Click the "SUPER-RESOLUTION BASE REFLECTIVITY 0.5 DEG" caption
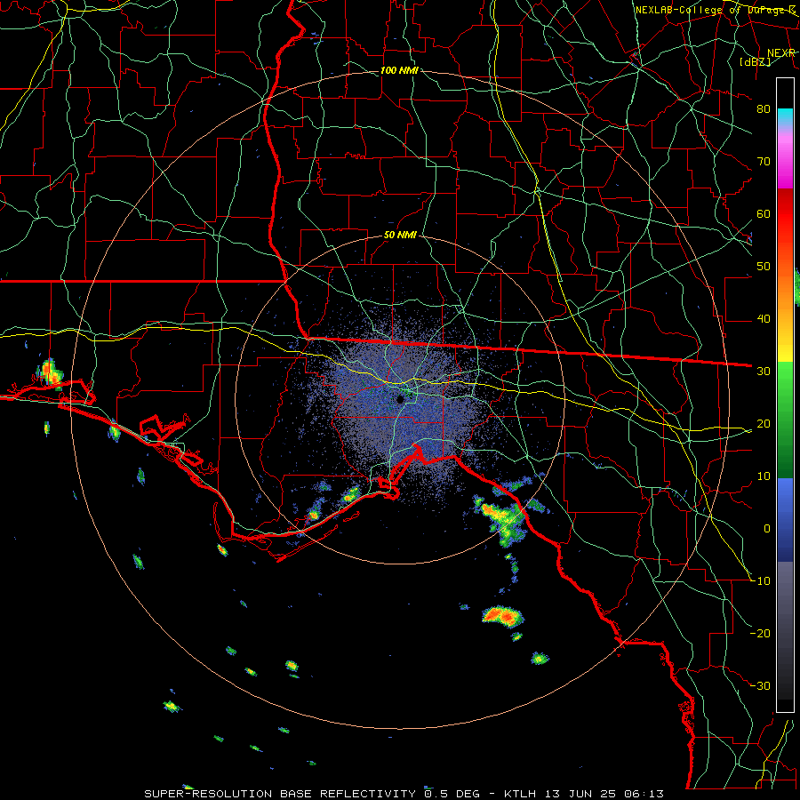The image size is (800, 800). click(x=312, y=794)
